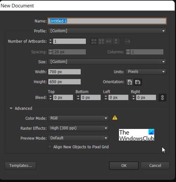Open the Size dropdown
Image resolution: width=176 pixels, height=182 pixels.
point(107,62)
